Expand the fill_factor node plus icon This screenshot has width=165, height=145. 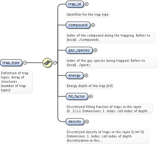click(91, 97)
